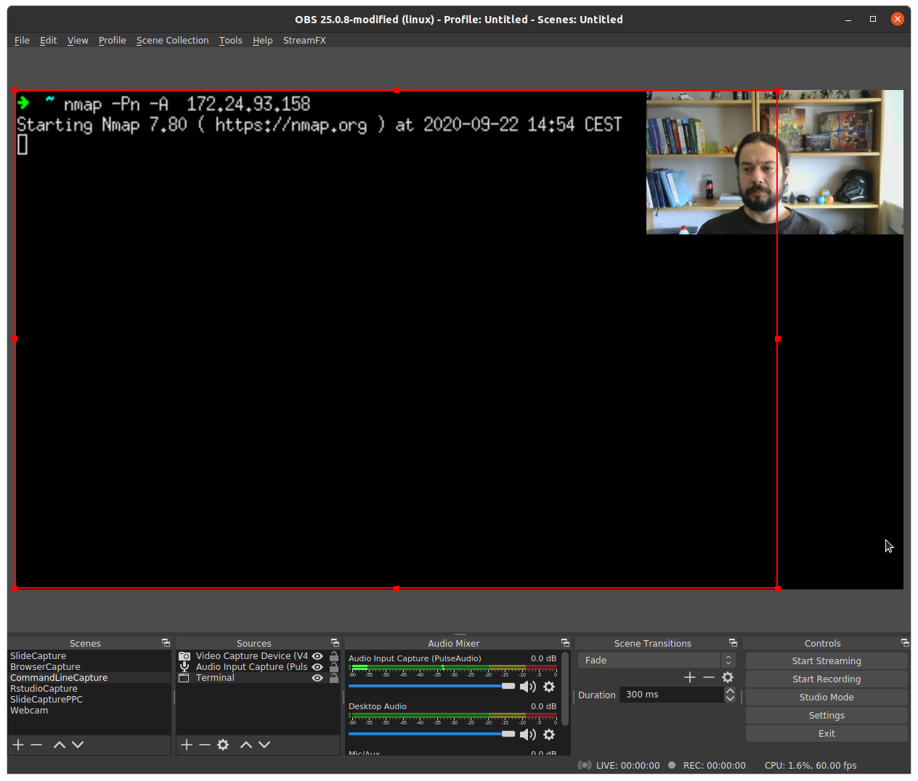The image size is (918, 781).
Task: Click the Start Recording button
Action: point(826,679)
